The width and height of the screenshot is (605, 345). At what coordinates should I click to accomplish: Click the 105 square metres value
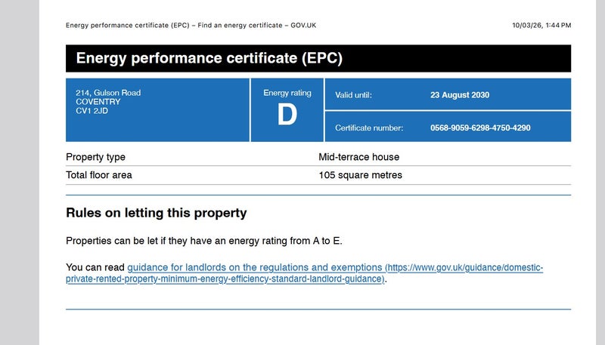(360, 175)
